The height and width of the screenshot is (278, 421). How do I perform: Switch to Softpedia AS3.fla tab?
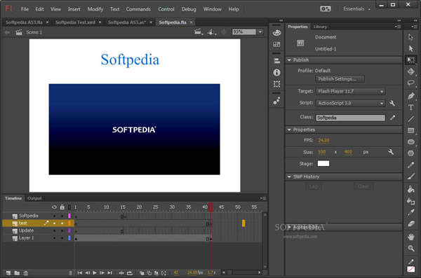24,22
